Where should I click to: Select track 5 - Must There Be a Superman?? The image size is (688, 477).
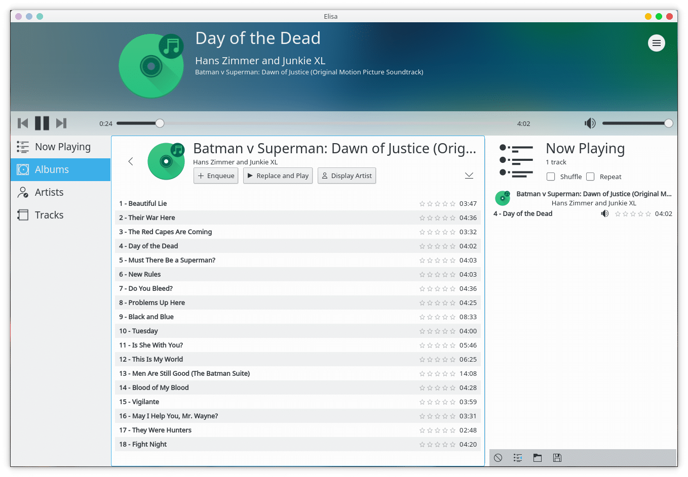tap(298, 260)
